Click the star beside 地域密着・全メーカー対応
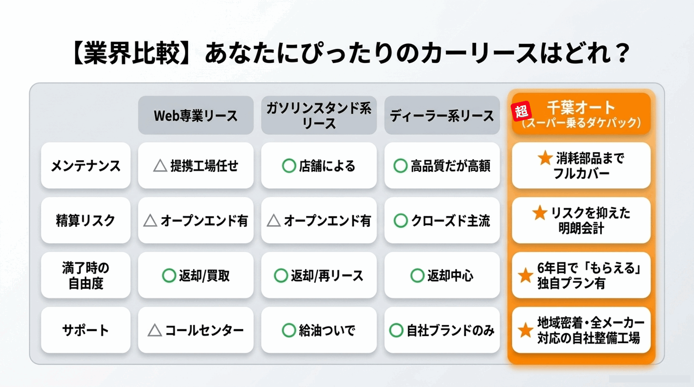The height and width of the screenshot is (387, 694). (x=525, y=330)
